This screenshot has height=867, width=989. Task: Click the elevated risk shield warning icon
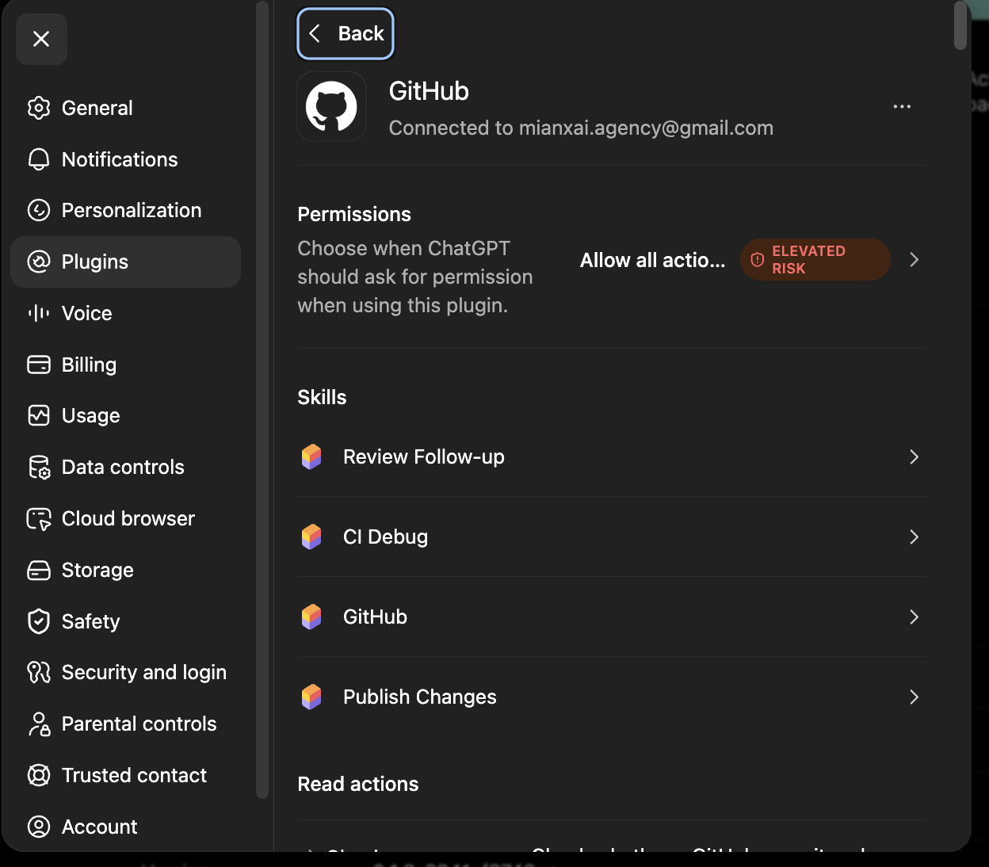click(758, 259)
